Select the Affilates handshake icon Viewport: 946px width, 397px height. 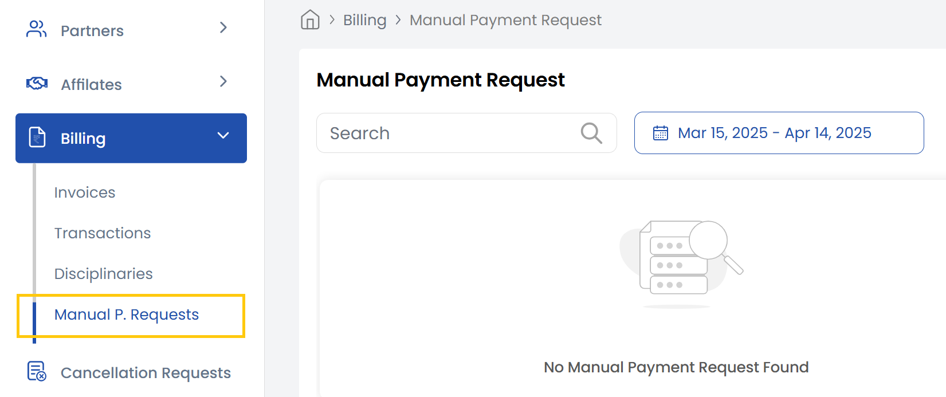pyautogui.click(x=36, y=83)
